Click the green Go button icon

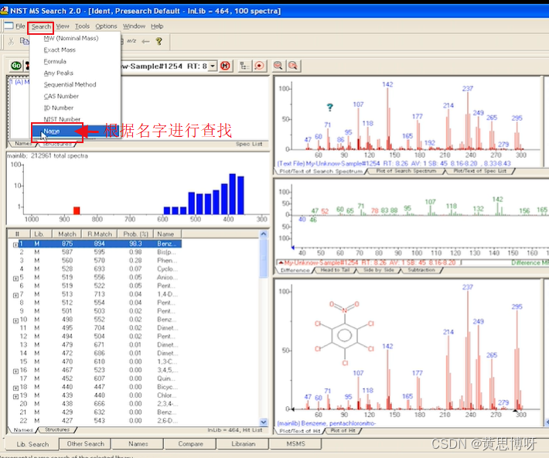[x=16, y=66]
